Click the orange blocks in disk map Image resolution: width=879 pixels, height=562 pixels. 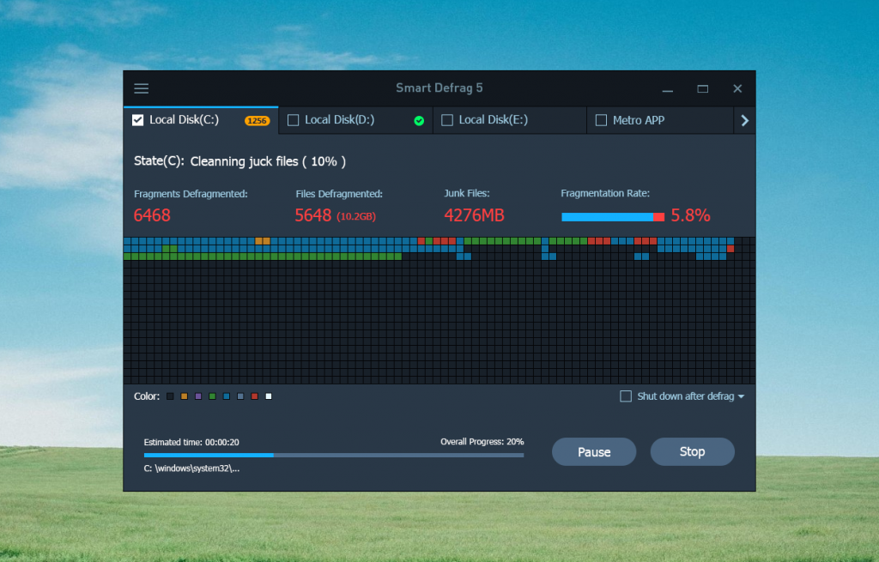click(263, 241)
